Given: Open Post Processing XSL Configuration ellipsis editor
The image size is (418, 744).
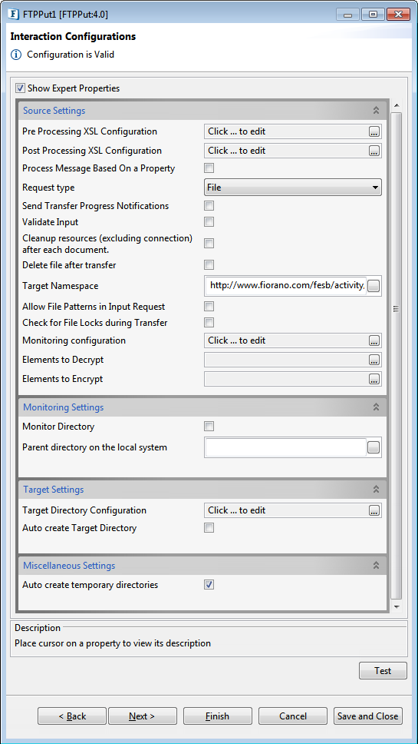Looking at the screenshot, I should pos(374,151).
